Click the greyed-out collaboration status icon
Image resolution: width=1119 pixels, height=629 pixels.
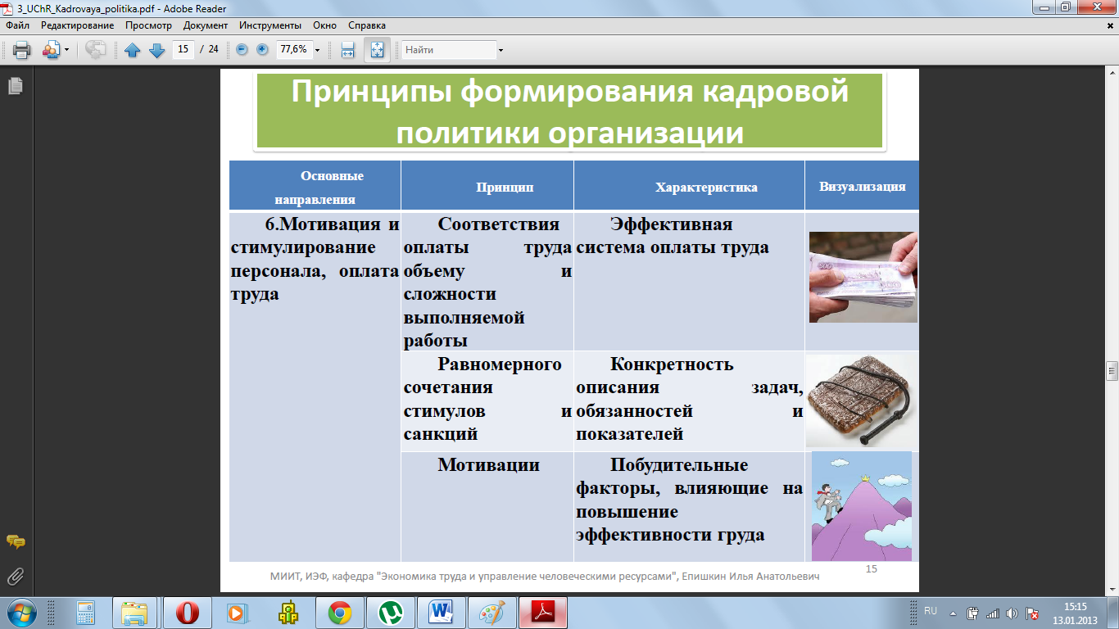click(95, 50)
